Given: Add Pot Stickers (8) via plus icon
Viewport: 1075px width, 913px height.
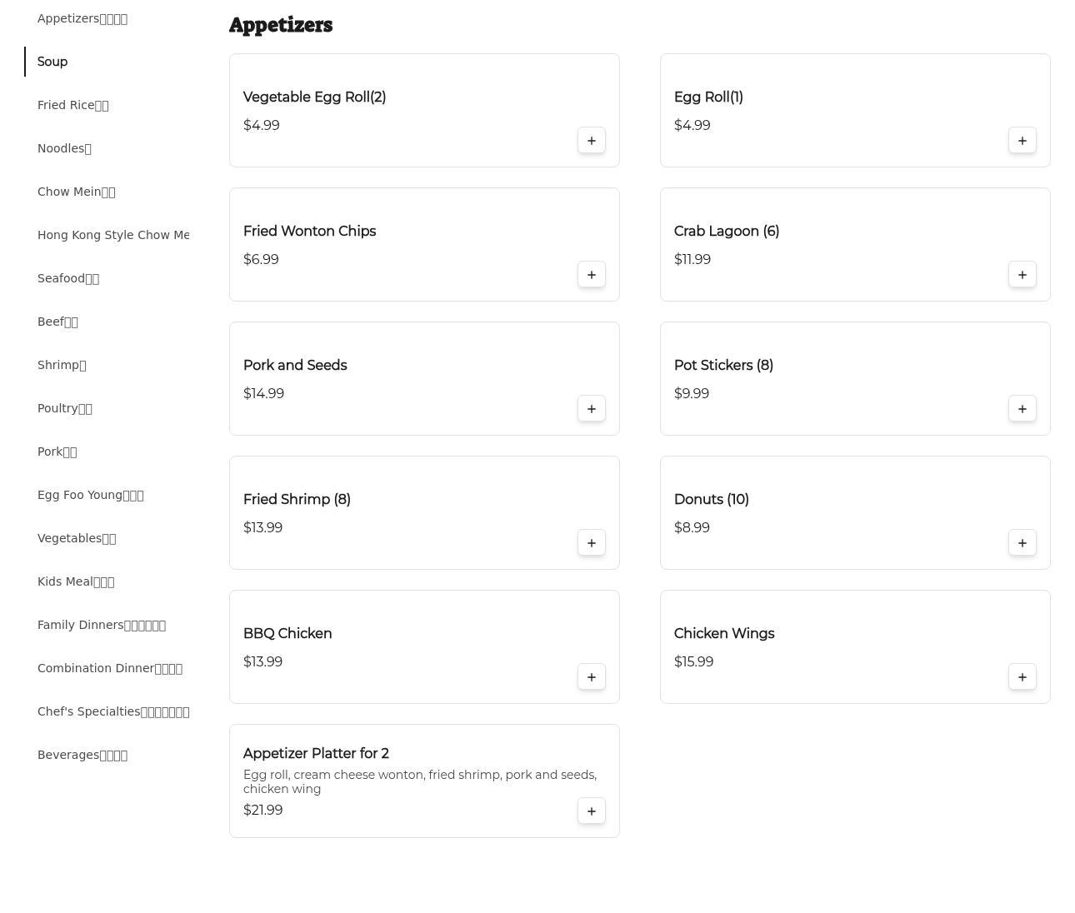Looking at the screenshot, I should pyautogui.click(x=1022, y=409).
